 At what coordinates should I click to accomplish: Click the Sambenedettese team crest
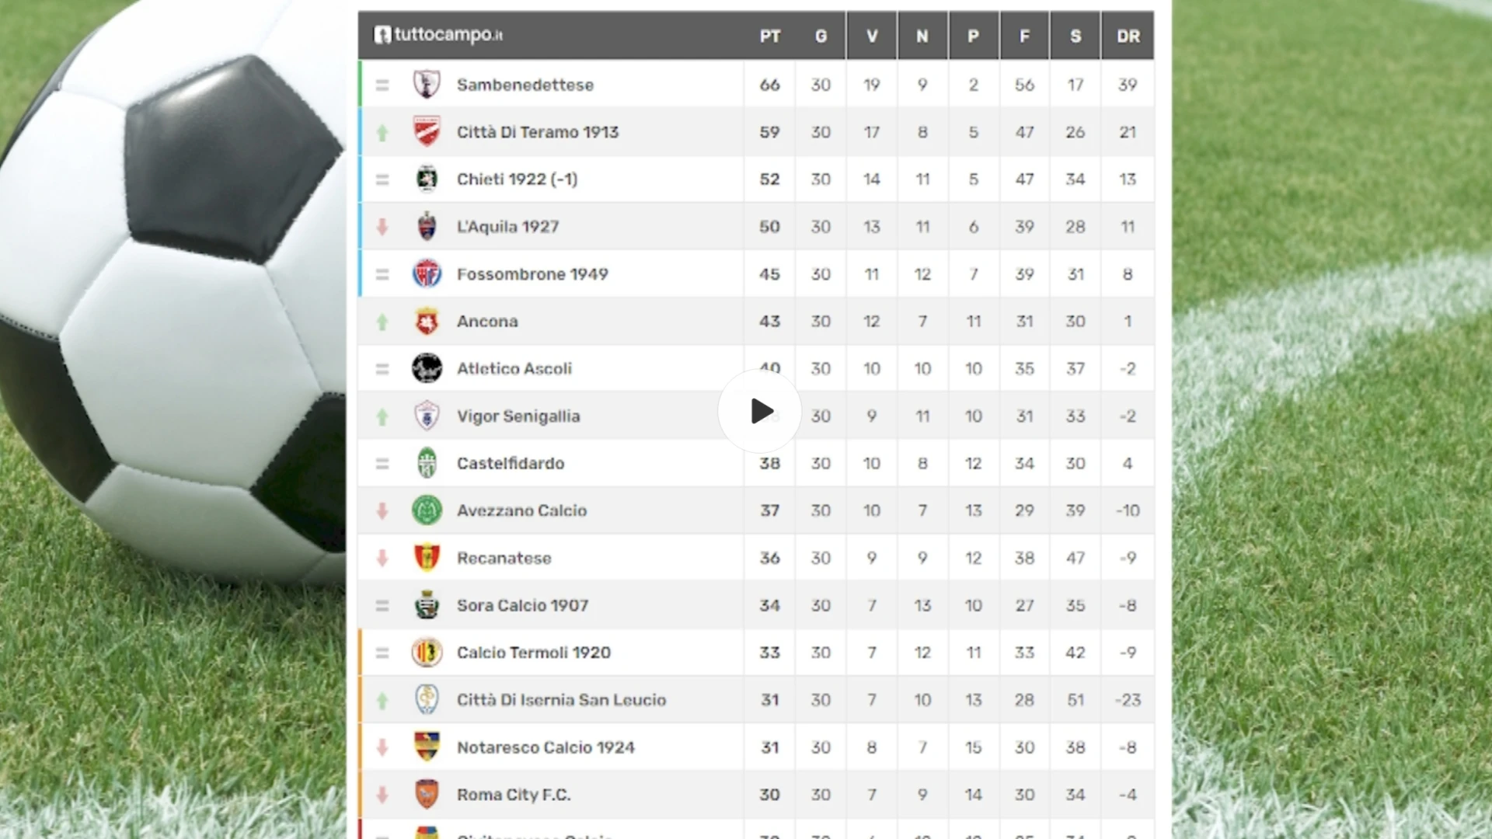tap(427, 84)
